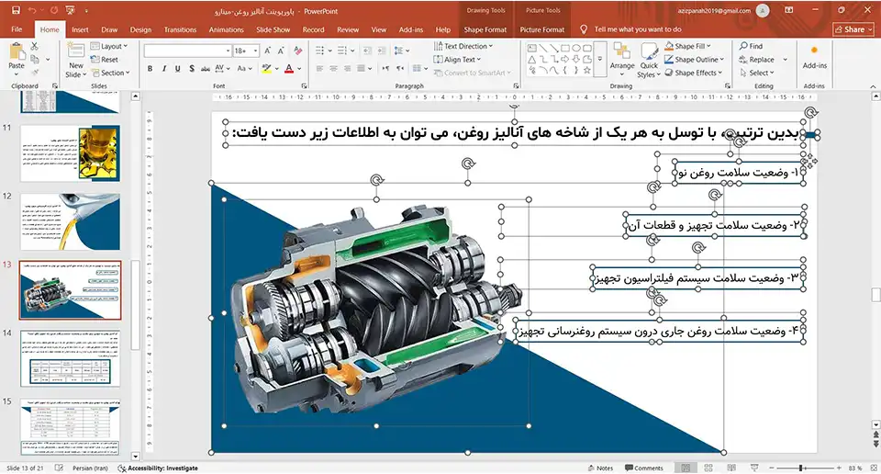
Task: Click the Reset slide button
Action: coord(105,60)
